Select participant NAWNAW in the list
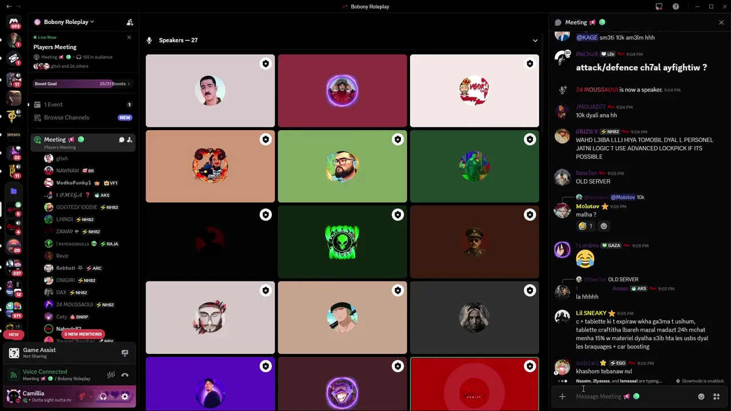The image size is (731, 411). [x=89, y=171]
